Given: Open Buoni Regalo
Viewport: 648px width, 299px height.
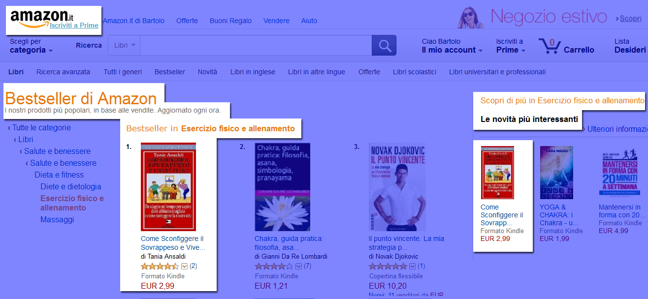Looking at the screenshot, I should click(230, 21).
